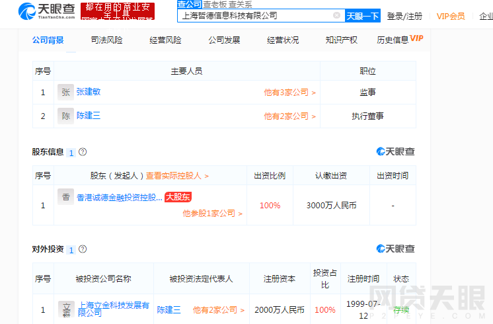Click the 大股东 badge
The height and width of the screenshot is (324, 493).
click(x=178, y=197)
